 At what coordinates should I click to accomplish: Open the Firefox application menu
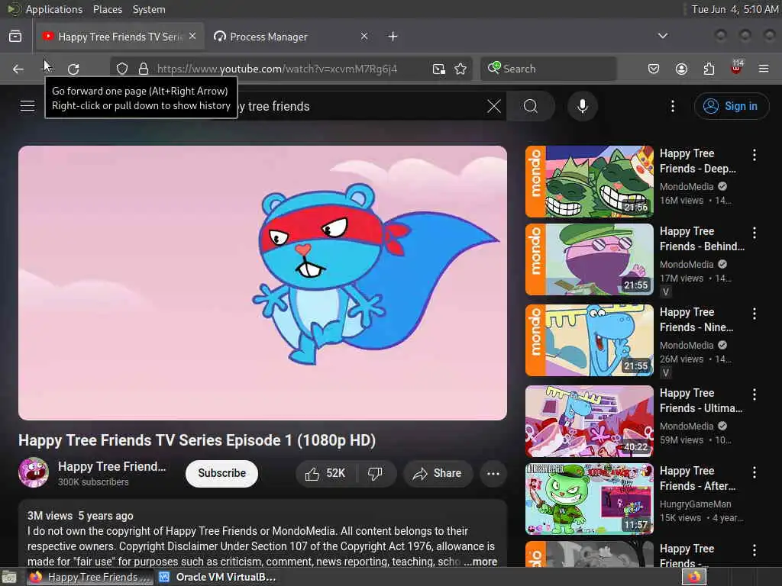[x=764, y=69]
